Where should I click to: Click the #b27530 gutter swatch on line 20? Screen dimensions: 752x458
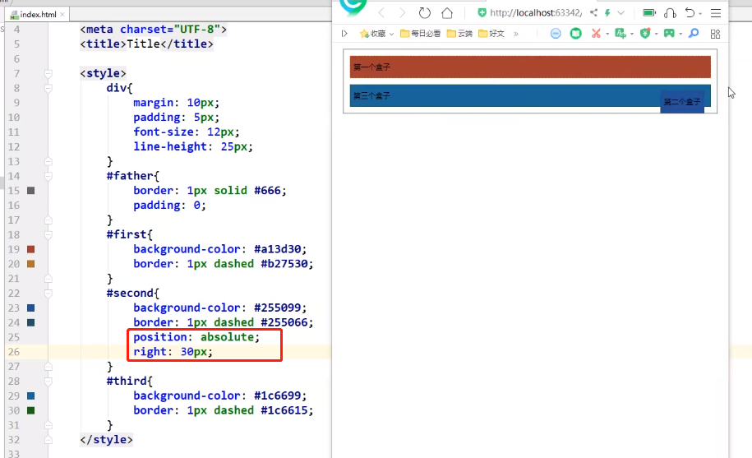coord(30,264)
